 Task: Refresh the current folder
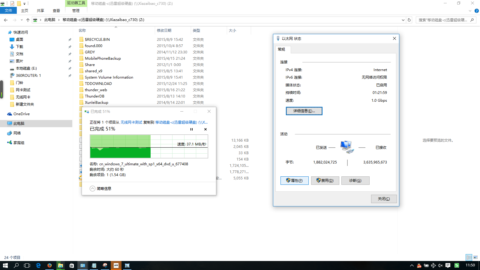tap(409, 20)
